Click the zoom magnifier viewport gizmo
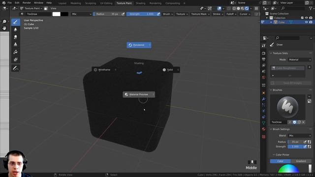This screenshot has height=177, width=315. click(4, 22)
